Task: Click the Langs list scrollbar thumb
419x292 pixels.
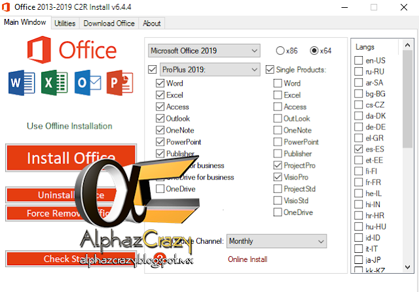Action: click(407, 99)
